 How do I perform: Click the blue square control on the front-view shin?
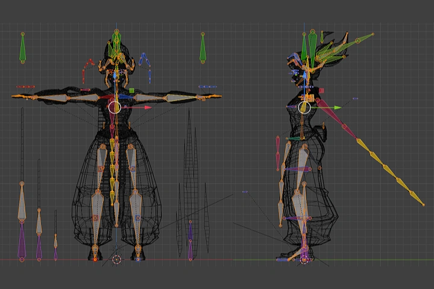[138, 218]
